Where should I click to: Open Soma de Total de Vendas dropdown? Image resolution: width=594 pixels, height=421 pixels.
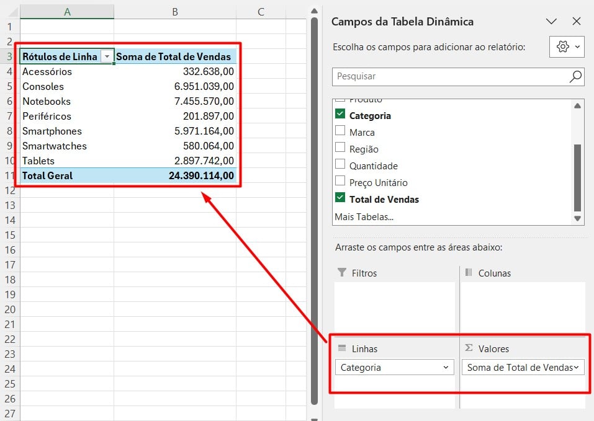[576, 367]
